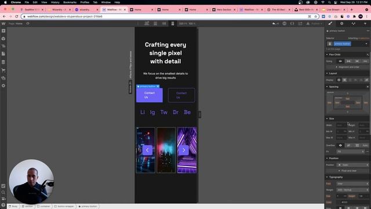Set flex sizing to don't shrink or grow
The height and width of the screenshot is (209, 371).
(x=357, y=61)
